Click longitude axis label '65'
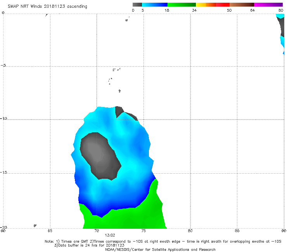The width and height of the screenshot is (287, 252). pos(50,231)
